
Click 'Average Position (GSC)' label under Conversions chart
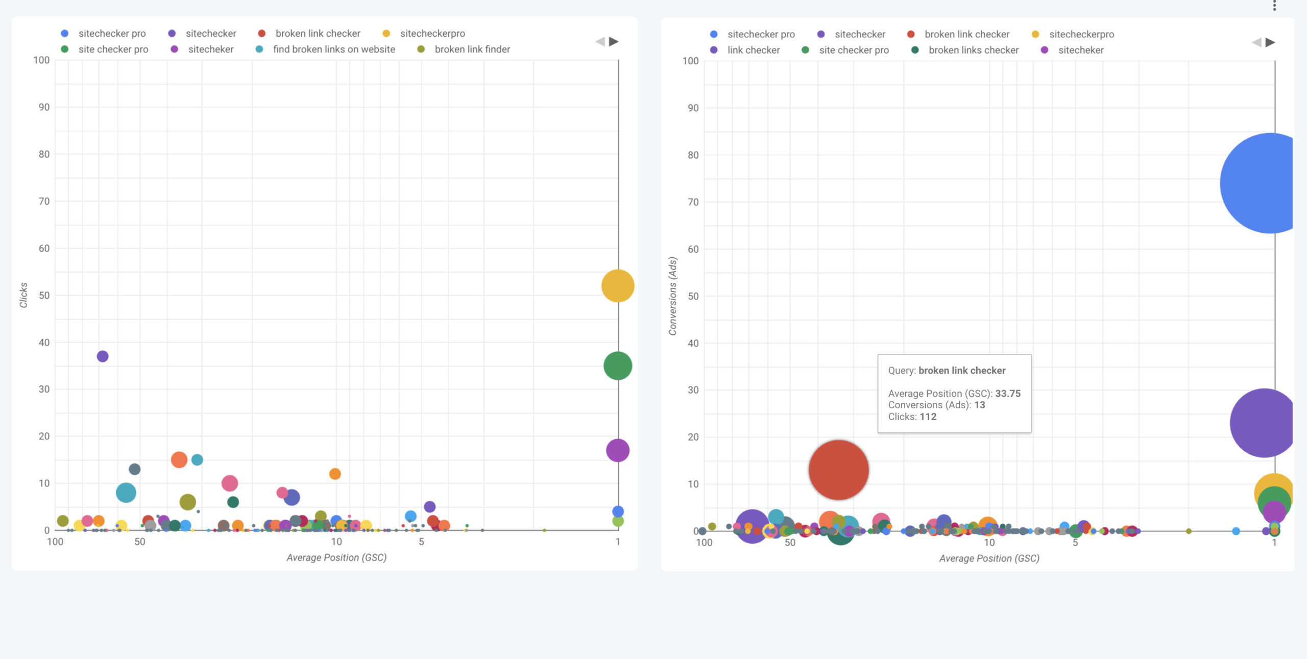coord(989,559)
